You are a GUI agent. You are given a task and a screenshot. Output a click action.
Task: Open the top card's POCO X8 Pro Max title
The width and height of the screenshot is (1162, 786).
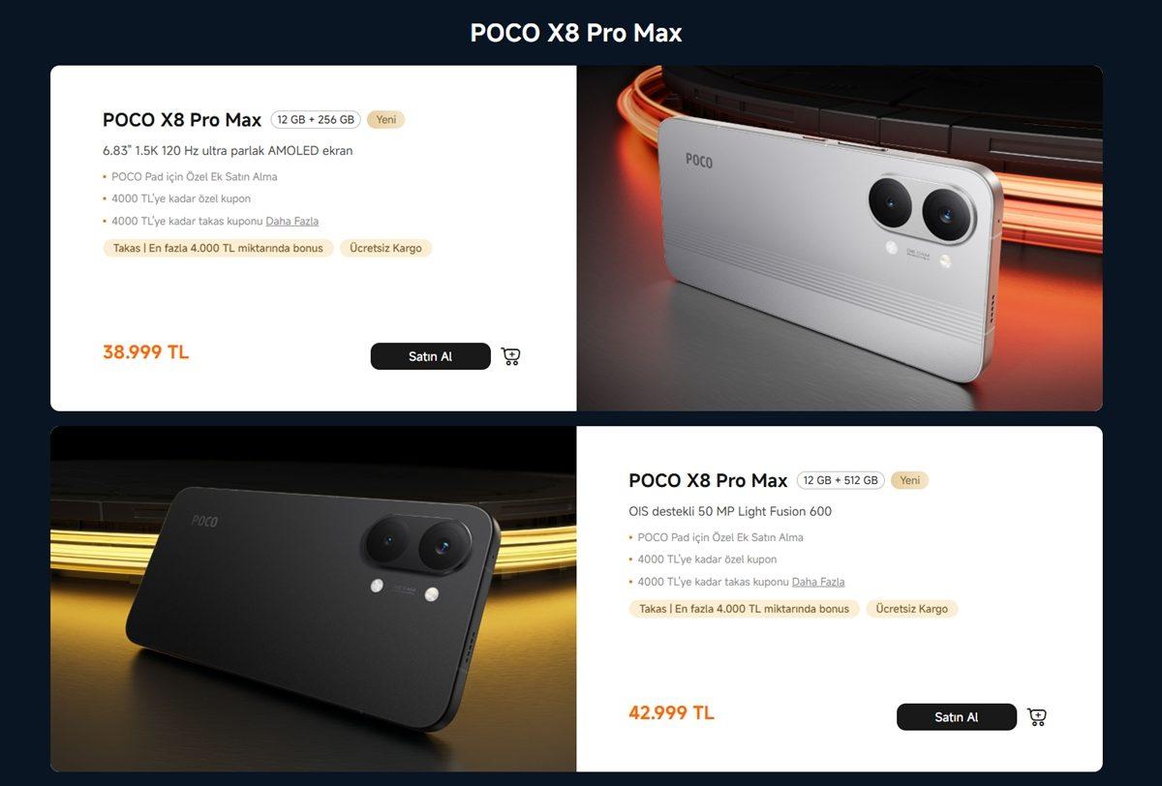point(182,120)
